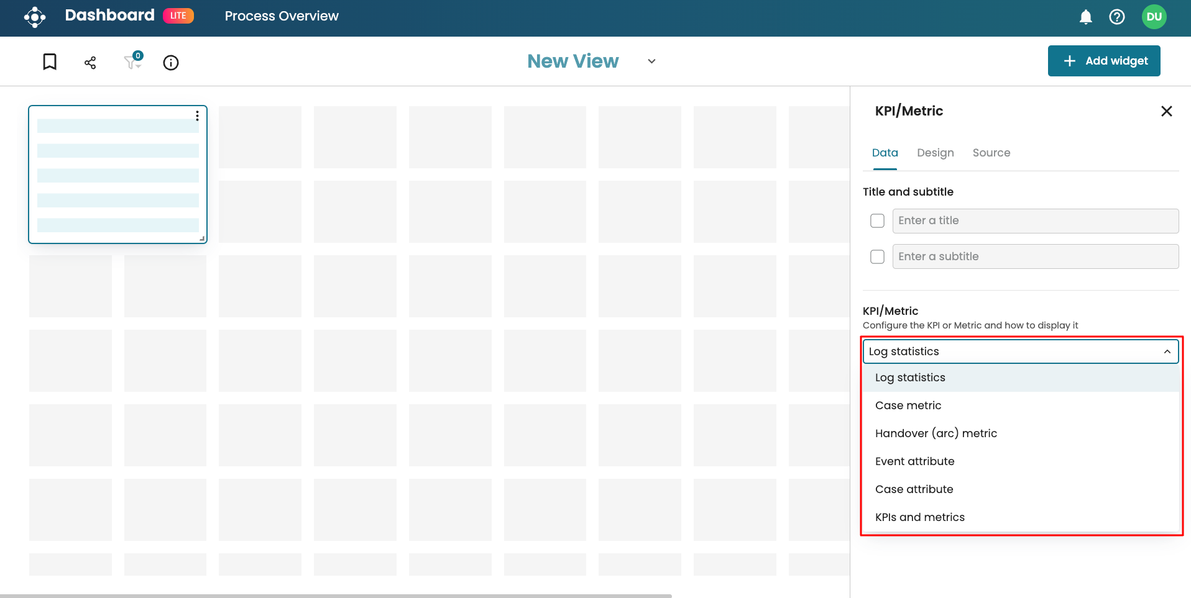This screenshot has height=598, width=1191.
Task: Click the Enter a title field
Action: click(x=1035, y=221)
